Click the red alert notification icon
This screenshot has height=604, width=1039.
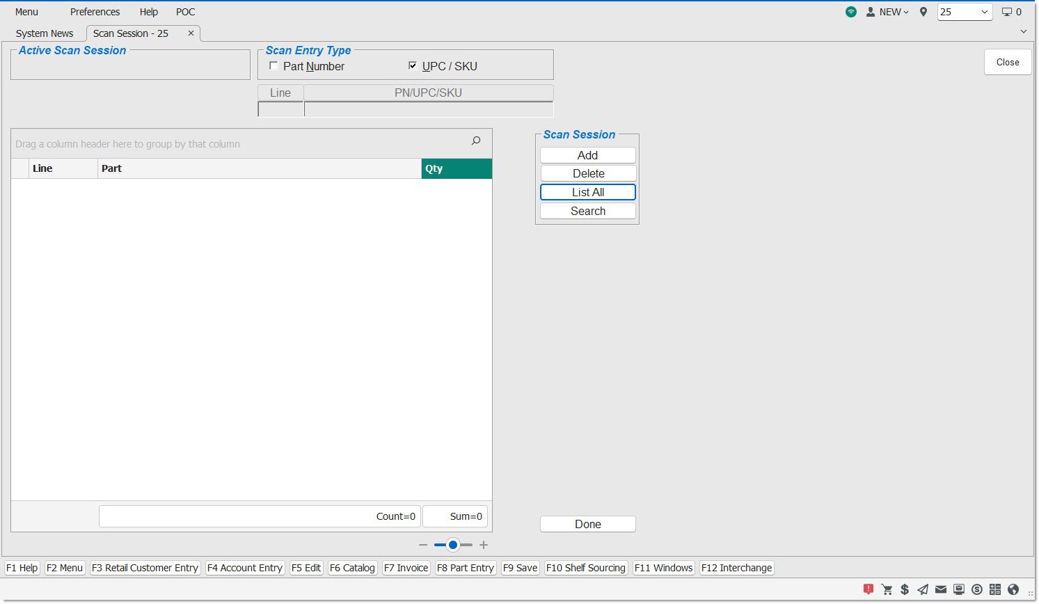pyautogui.click(x=869, y=589)
